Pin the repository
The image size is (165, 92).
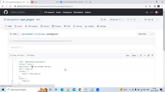point(103,20)
